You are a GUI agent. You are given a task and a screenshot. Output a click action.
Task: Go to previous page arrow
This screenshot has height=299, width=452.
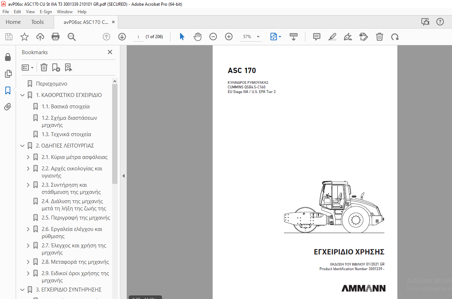106,37
